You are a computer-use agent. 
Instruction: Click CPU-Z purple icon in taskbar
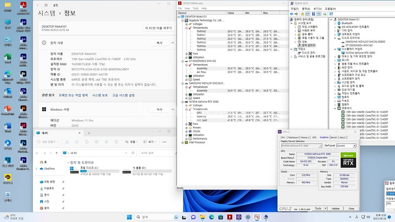coord(239,217)
